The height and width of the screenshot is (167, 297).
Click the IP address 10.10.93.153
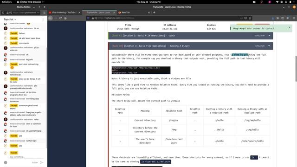coord(170,29)
